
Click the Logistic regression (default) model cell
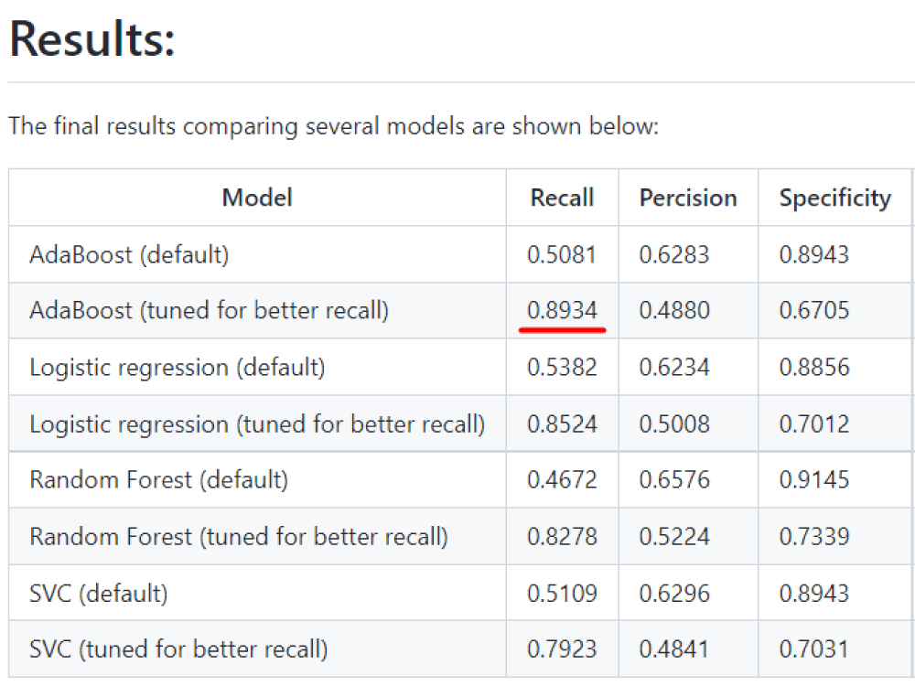pyautogui.click(x=177, y=368)
